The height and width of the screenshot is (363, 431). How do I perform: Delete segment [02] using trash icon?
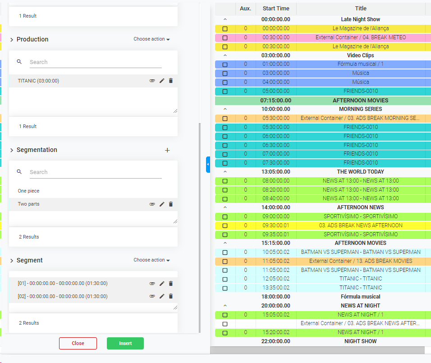(x=171, y=297)
